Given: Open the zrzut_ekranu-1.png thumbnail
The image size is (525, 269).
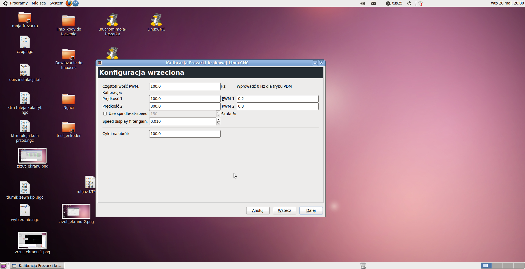Looking at the screenshot, I should [32, 240].
